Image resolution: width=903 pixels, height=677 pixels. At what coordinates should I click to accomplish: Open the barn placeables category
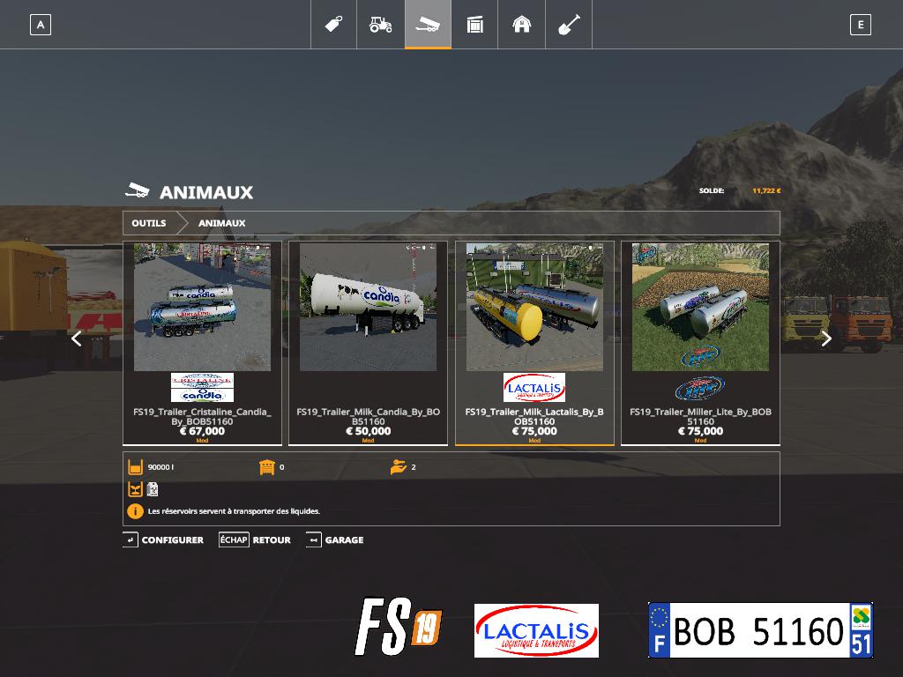(522, 25)
